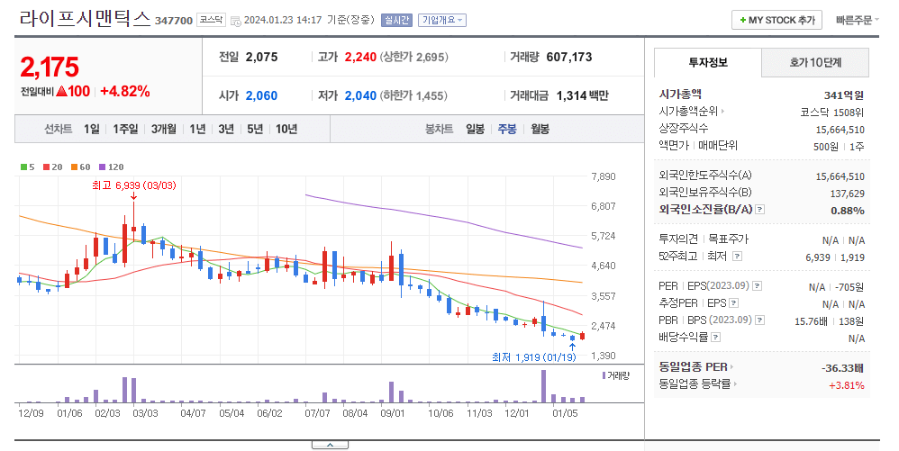Click the 상장주식수 label

pyautogui.click(x=684, y=129)
